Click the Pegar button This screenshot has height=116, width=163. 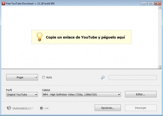(x=22, y=77)
